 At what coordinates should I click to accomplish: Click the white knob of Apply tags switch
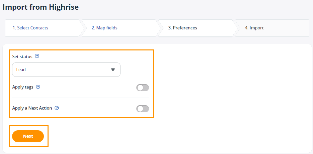point(140,88)
